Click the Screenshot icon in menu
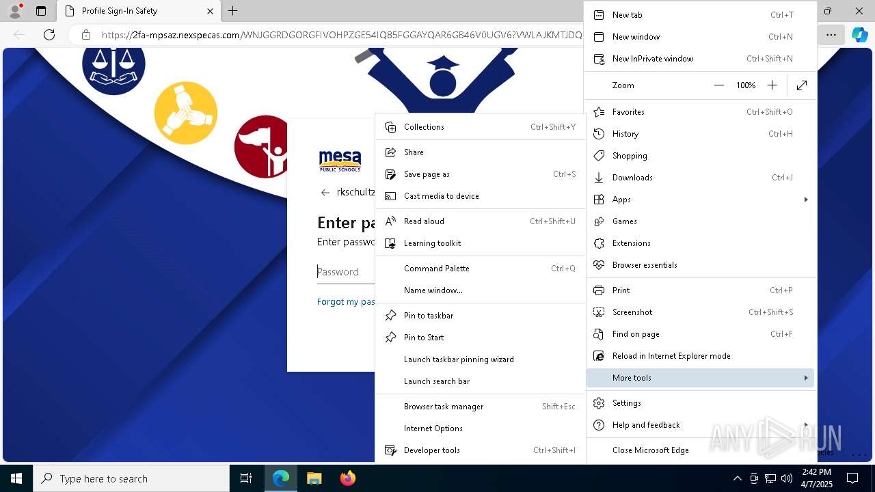 click(x=599, y=312)
